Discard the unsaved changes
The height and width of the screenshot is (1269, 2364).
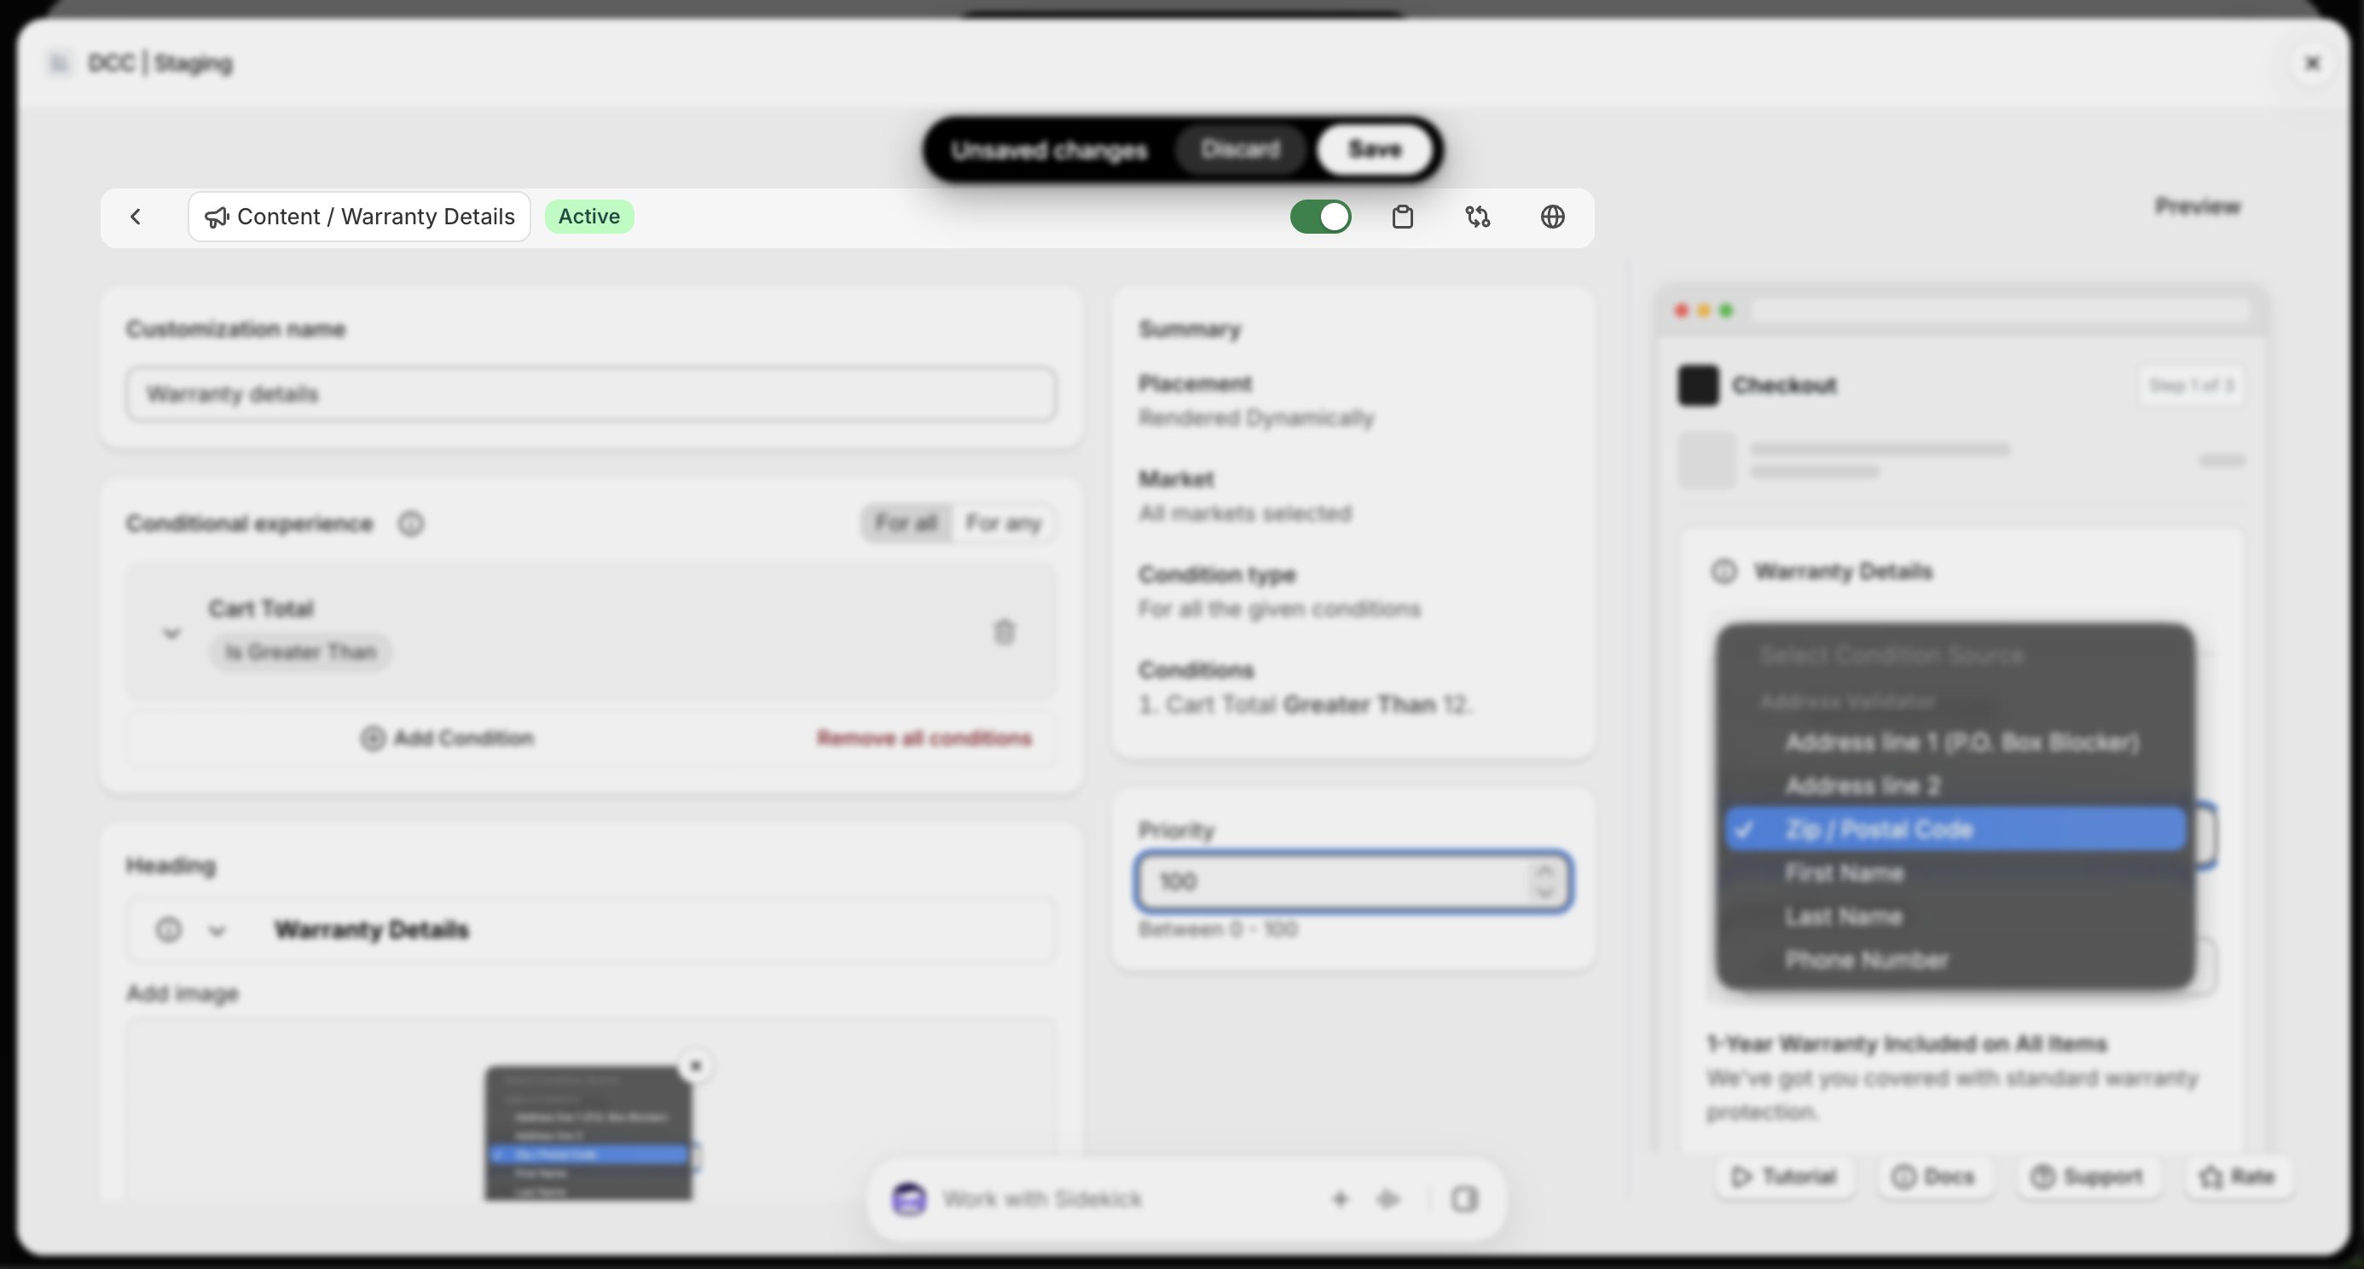[x=1240, y=149]
